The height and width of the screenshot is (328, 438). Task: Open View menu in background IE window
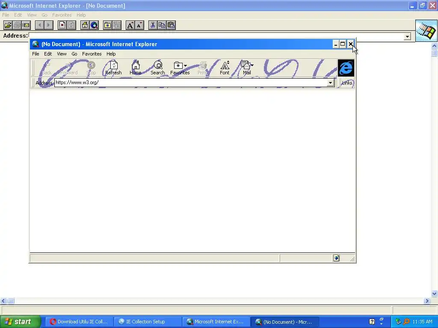[32, 15]
